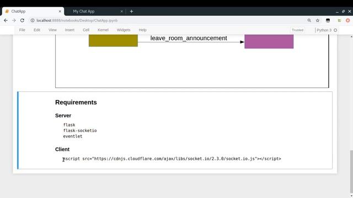Viewport: 353px width, 198px height.
Task: Reload the ChatApp notebook page
Action: [22, 20]
